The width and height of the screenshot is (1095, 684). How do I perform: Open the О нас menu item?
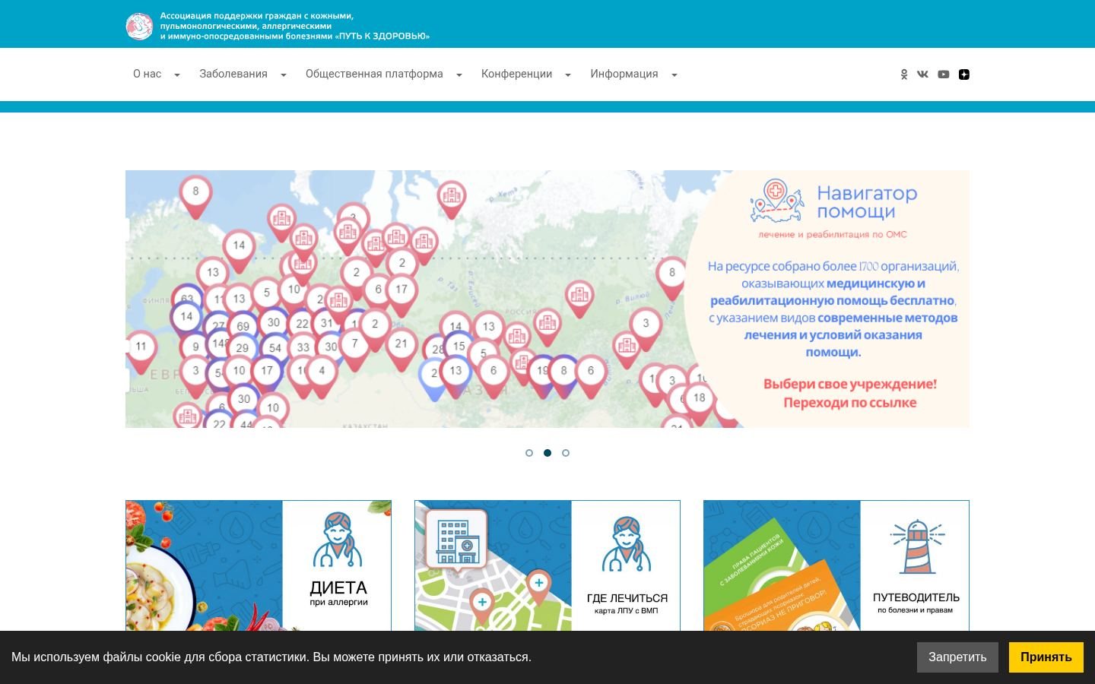tap(148, 74)
